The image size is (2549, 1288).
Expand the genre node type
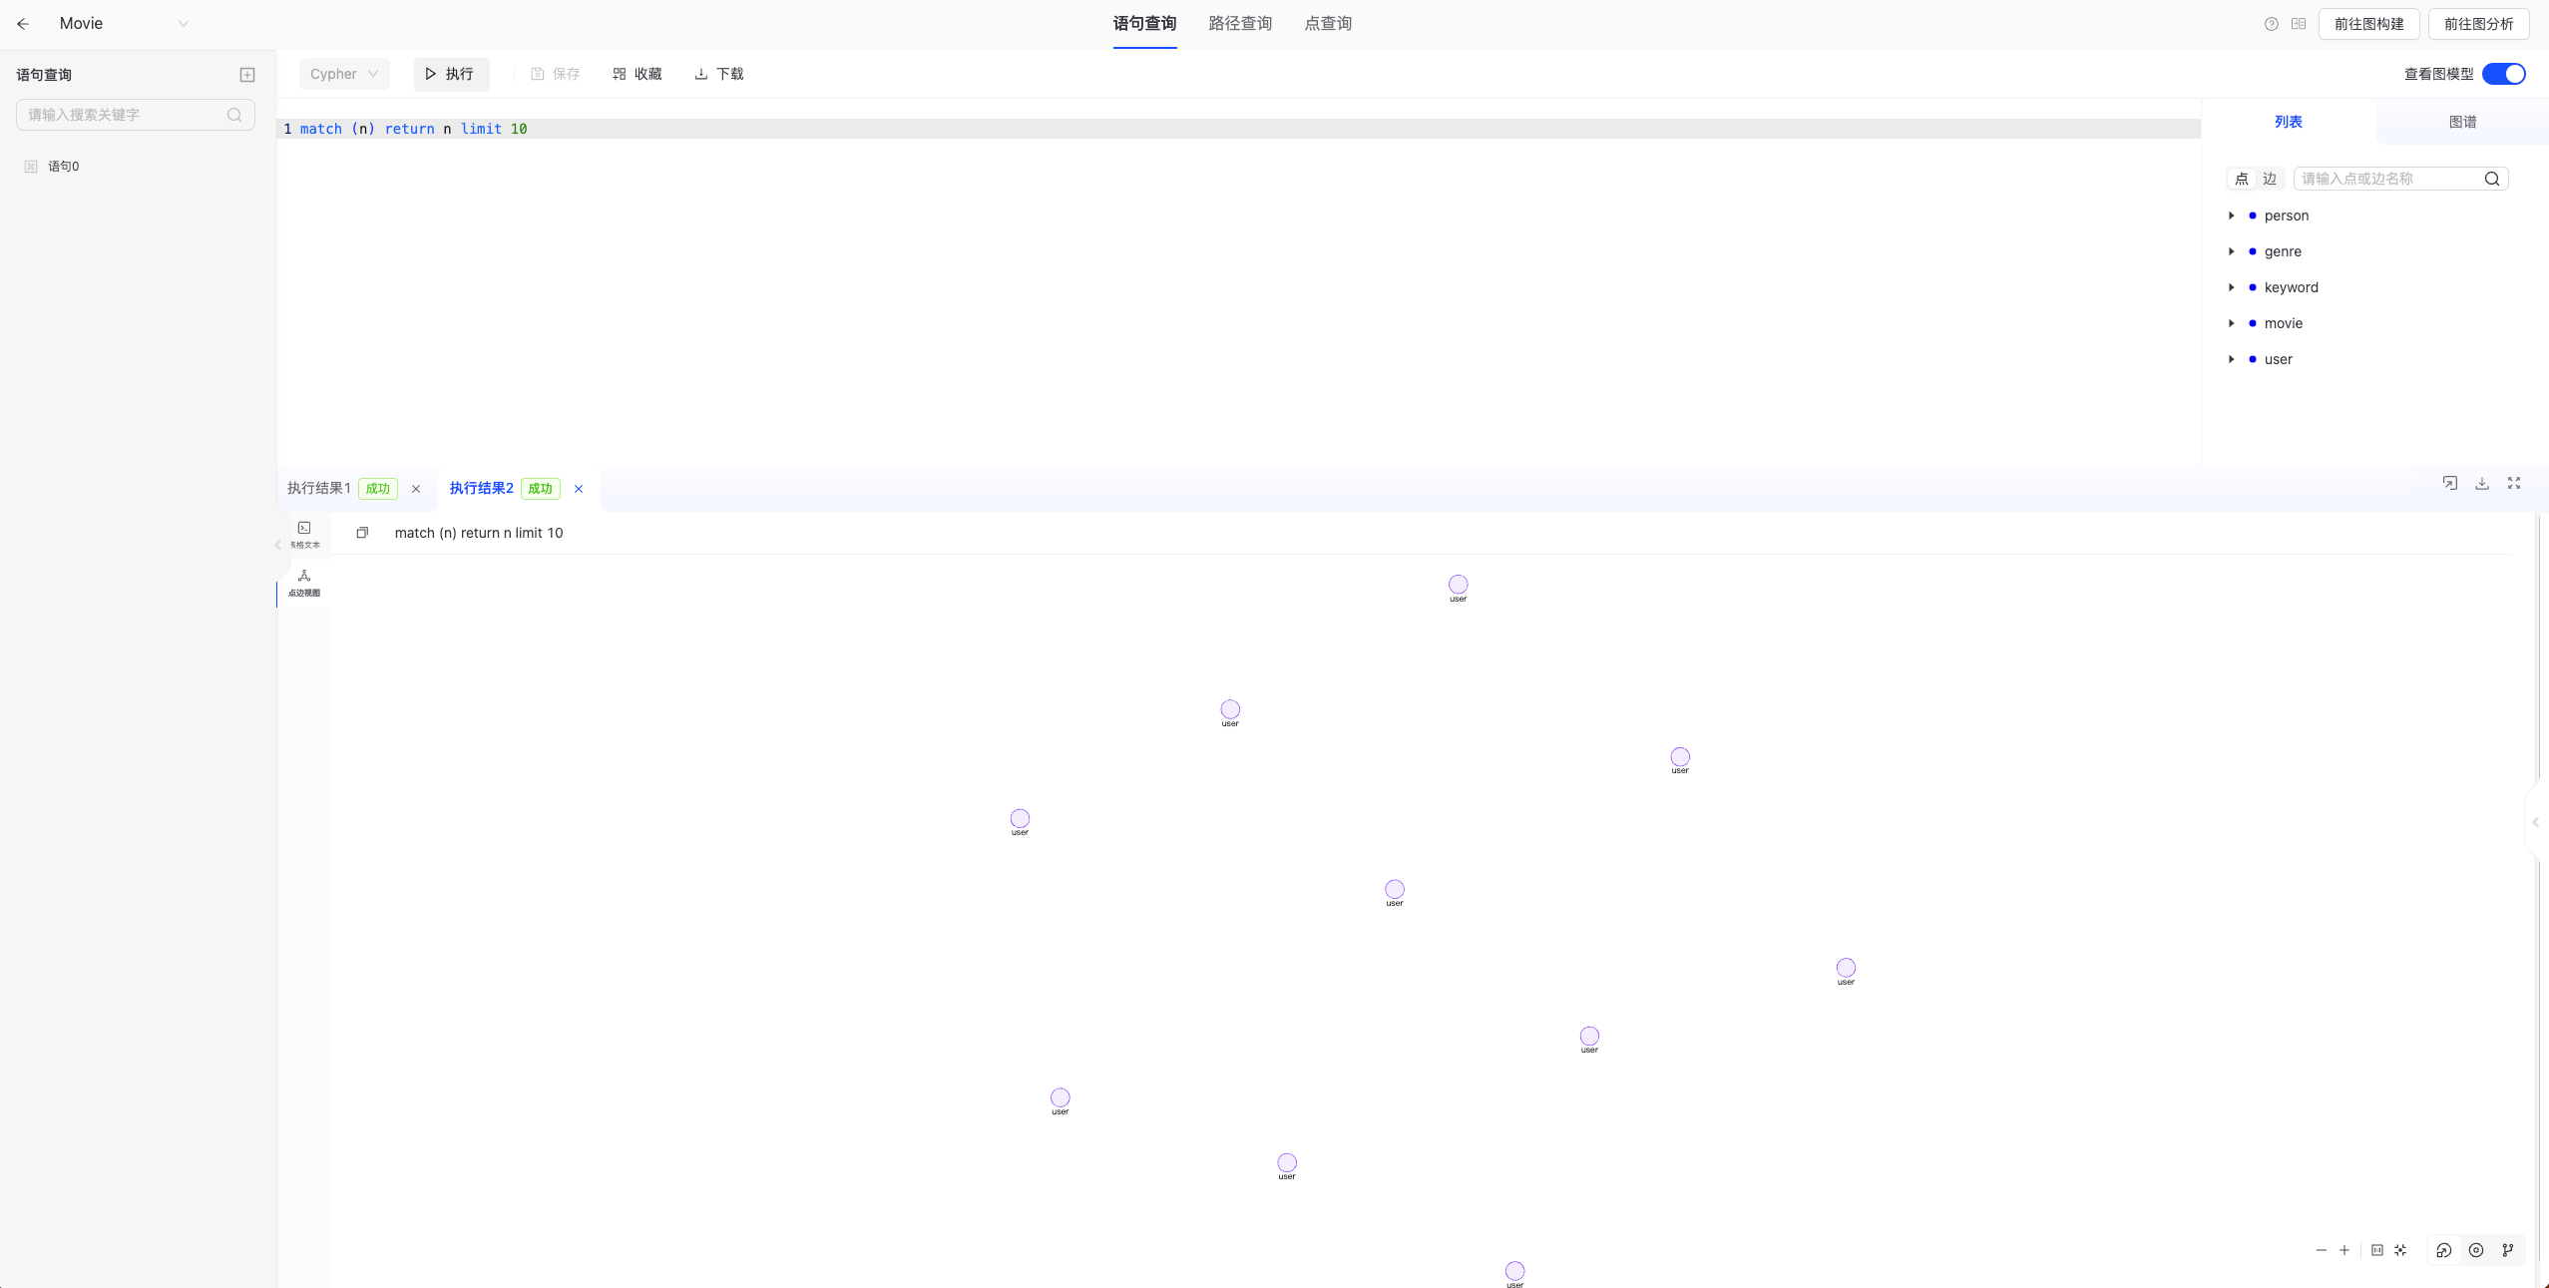coord(2232,251)
